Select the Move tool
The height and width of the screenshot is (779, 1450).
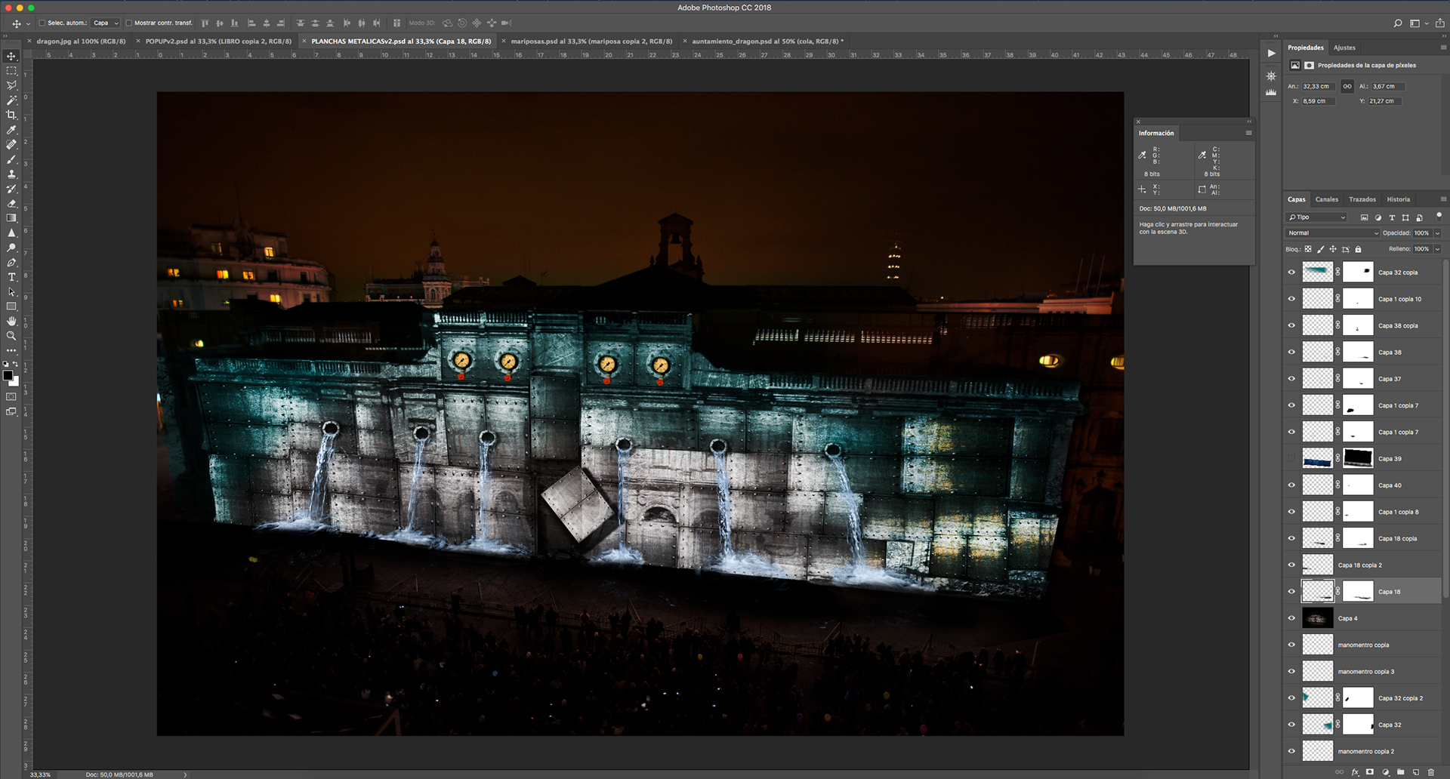11,57
